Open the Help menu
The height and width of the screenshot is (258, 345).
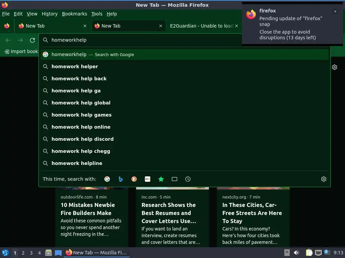(x=112, y=14)
